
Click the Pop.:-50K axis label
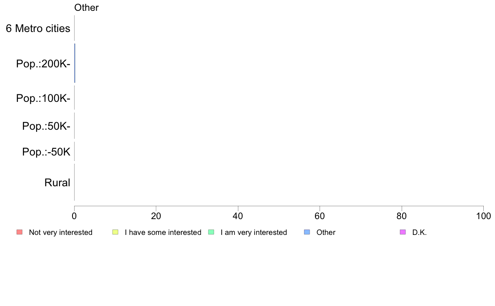(46, 152)
